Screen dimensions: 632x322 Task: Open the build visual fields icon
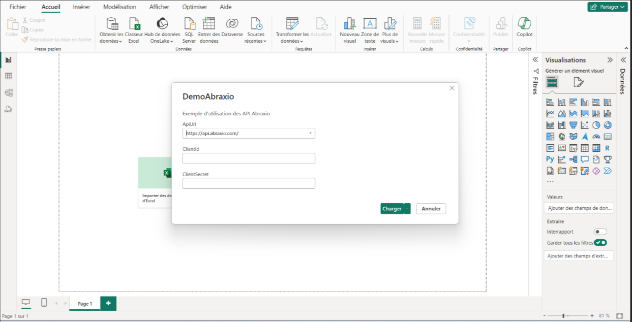[552, 82]
